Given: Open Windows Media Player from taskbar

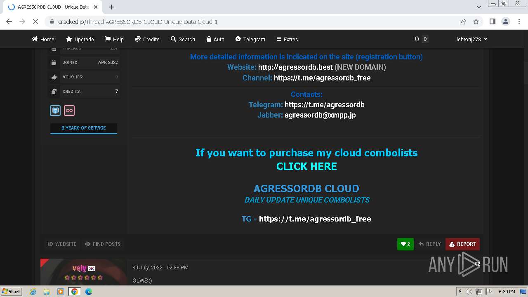Looking at the screenshot, I should coord(61,292).
